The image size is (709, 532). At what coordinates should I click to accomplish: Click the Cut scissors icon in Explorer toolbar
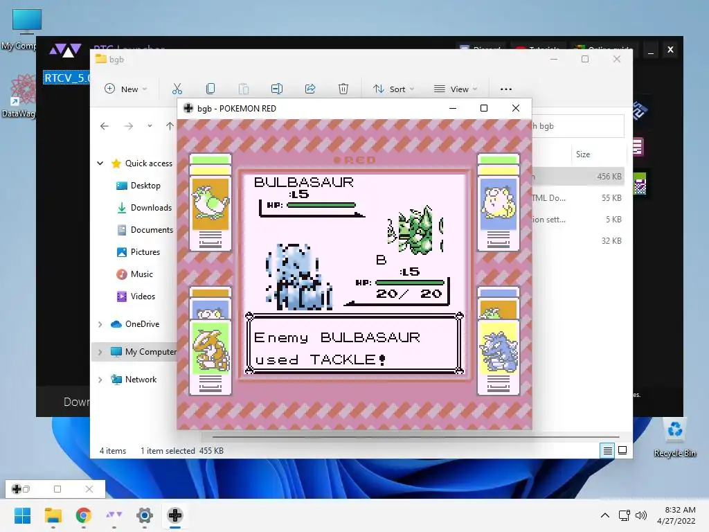tap(177, 89)
